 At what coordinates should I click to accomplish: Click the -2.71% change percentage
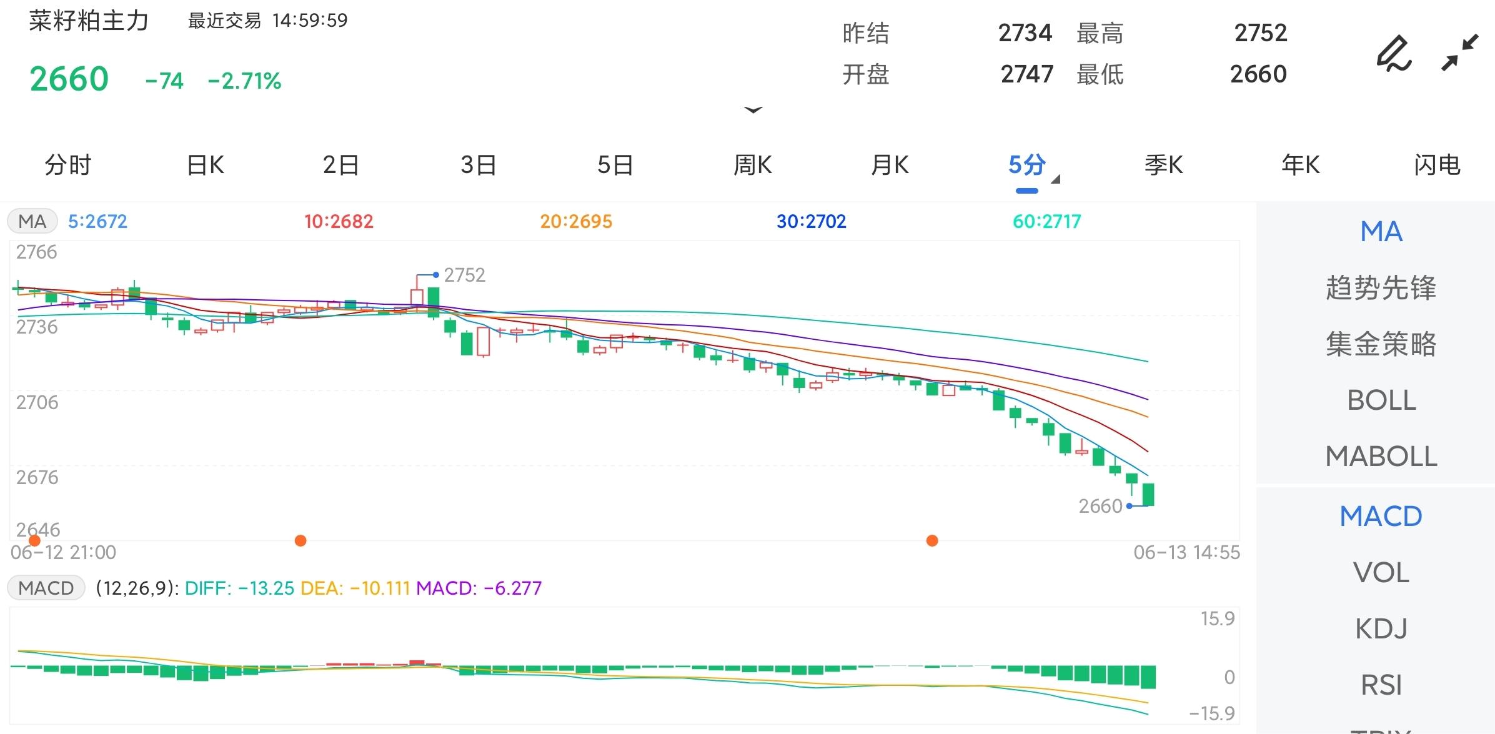(244, 81)
